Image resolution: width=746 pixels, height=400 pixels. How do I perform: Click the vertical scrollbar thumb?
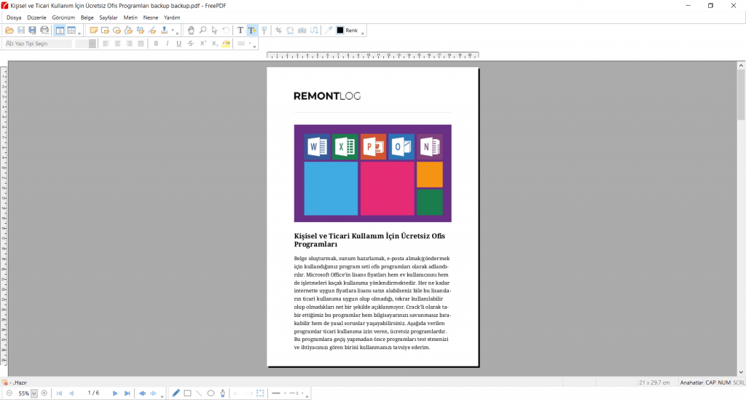(741, 94)
